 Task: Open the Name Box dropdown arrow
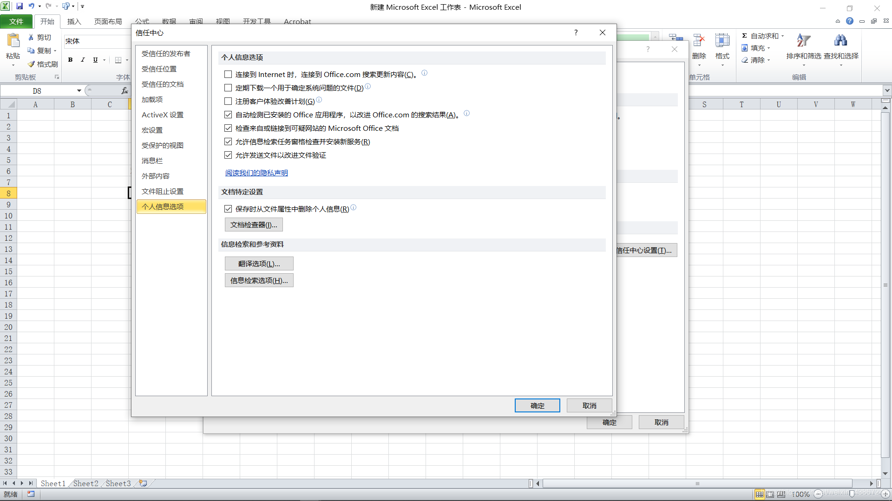coord(79,90)
